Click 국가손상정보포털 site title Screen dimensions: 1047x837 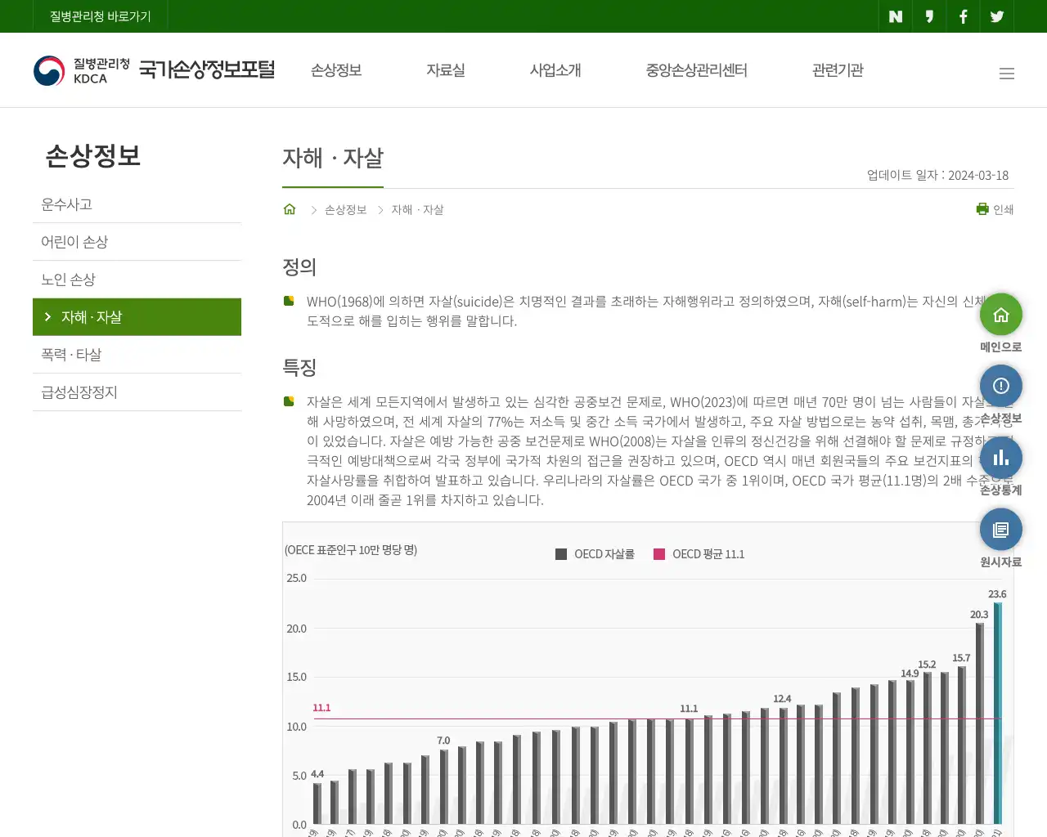coord(207,69)
